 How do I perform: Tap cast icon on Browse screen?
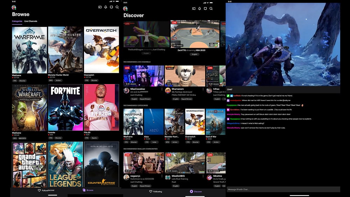(x=100, y=7)
